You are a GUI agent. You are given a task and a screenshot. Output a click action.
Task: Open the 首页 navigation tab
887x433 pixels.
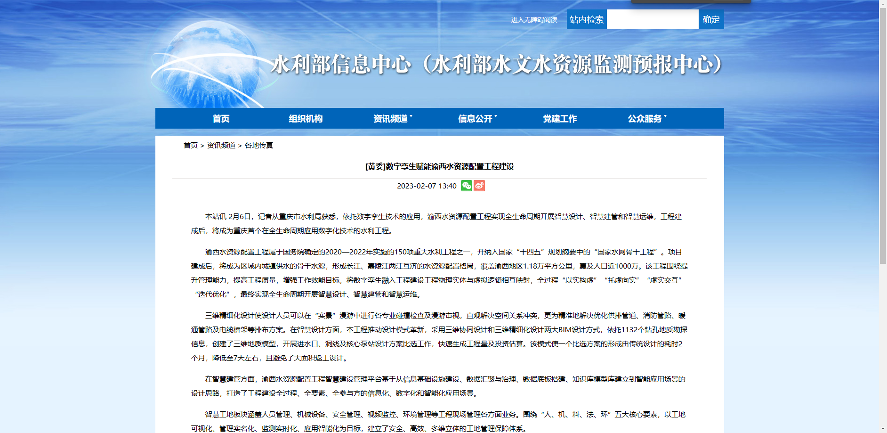click(221, 119)
